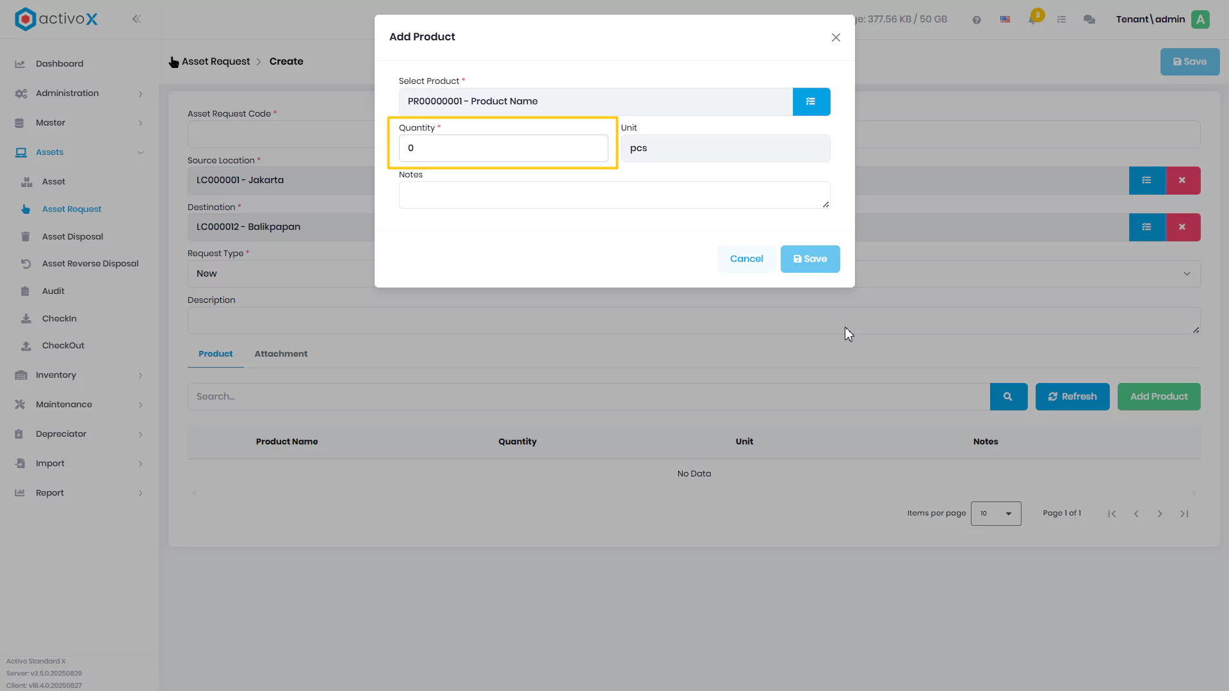Open CheckIn submenu item
Screen dimensions: 1229x691
coord(59,319)
